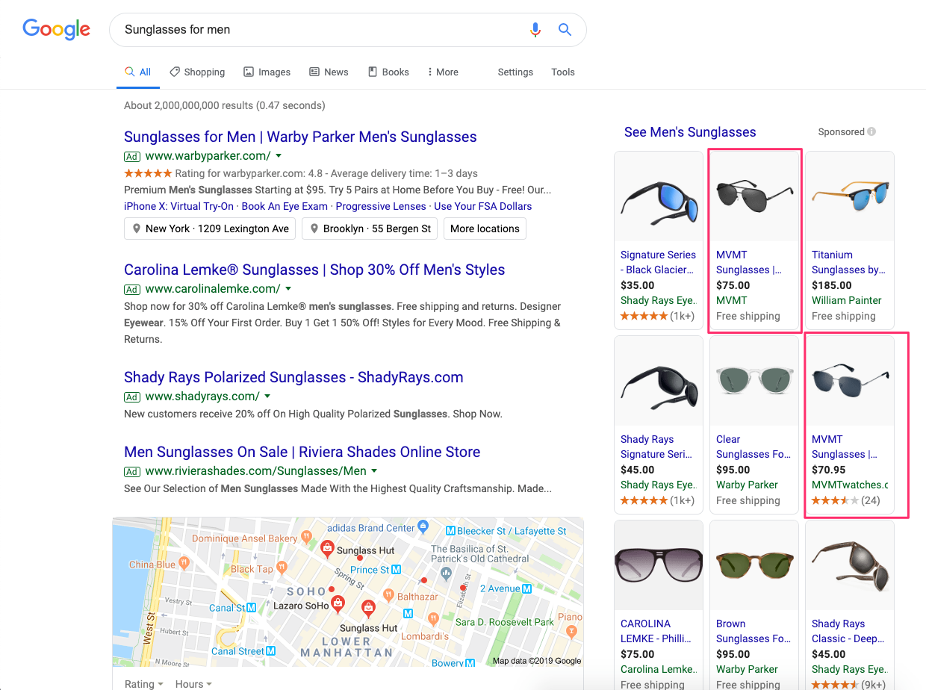
Task: Expand dropdown arrow beside www.warbyparker.com
Action: pos(279,156)
